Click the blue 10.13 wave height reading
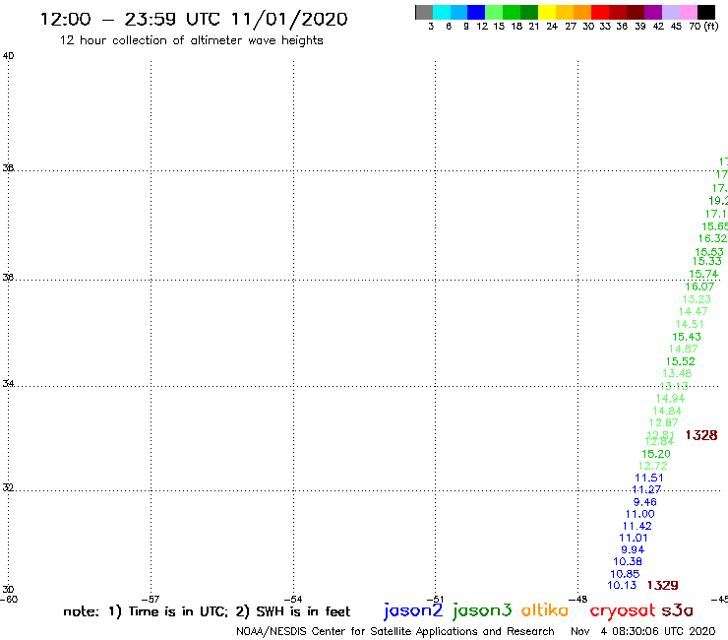The image size is (728, 640). tap(622, 585)
